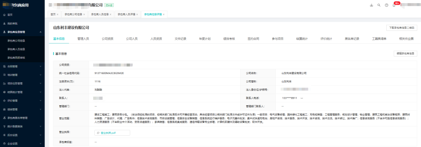Close the 承包商公司信息 page tab
This screenshot has height=147, width=421.
coord(84,14)
